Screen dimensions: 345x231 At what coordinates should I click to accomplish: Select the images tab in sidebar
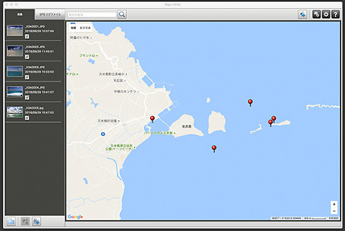(x=20, y=15)
